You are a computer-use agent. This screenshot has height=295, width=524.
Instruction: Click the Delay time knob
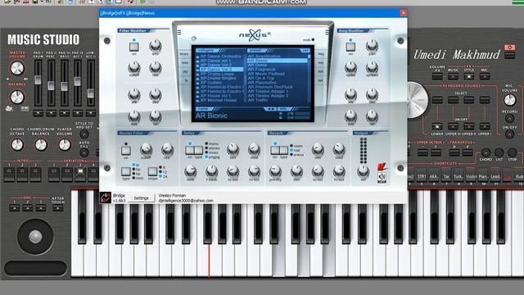coord(190,171)
